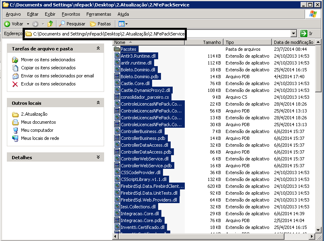Click Enviar os itens selecionados por email

click(x=57, y=76)
